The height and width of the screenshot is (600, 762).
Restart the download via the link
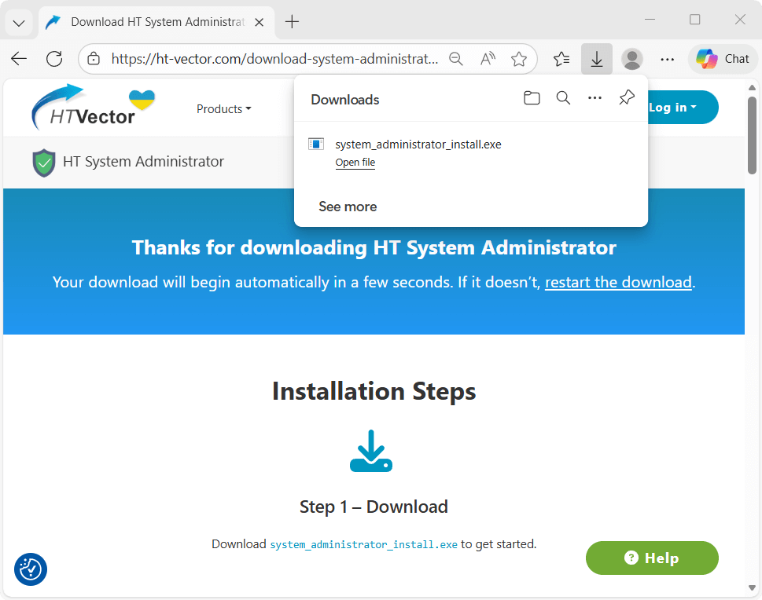pyautogui.click(x=618, y=282)
